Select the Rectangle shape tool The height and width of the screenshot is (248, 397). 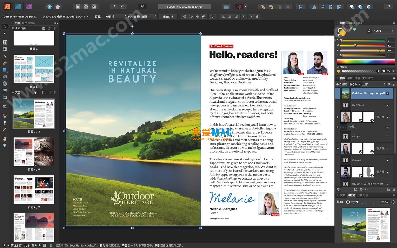coord(5,70)
